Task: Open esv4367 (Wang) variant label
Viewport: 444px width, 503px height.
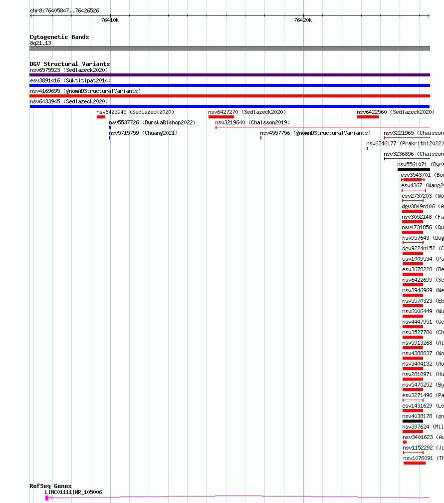Action: pos(423,185)
